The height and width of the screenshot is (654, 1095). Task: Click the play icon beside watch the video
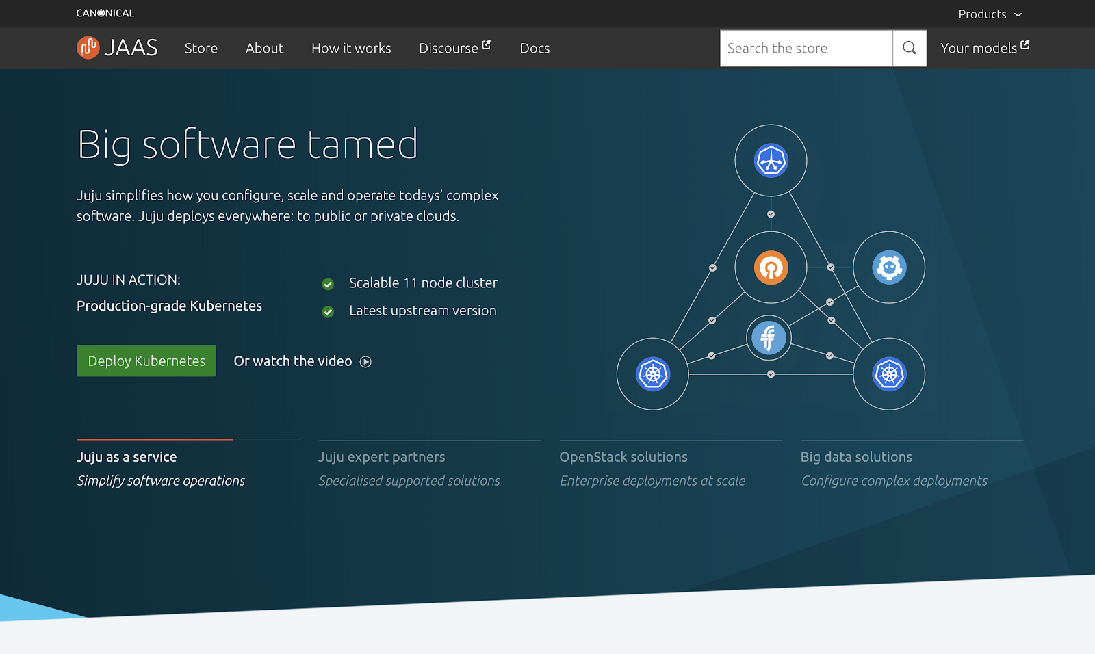point(366,362)
